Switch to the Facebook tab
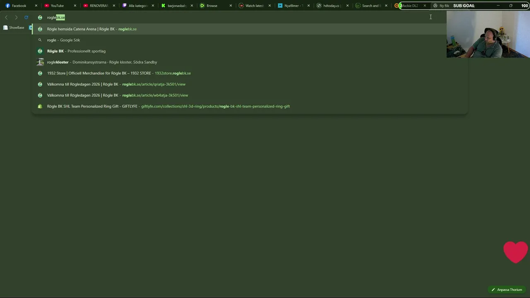This screenshot has height=298, width=530. [19, 6]
